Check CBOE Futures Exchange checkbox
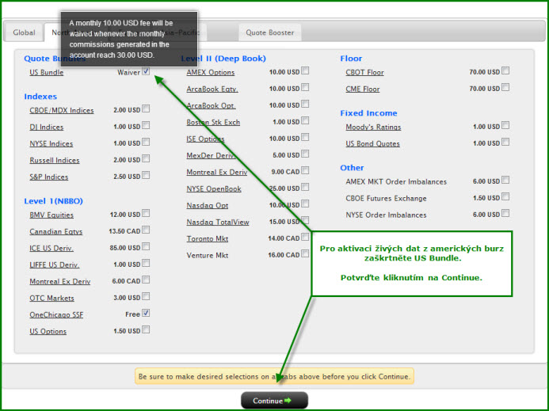This screenshot has height=411, width=549. (505, 196)
